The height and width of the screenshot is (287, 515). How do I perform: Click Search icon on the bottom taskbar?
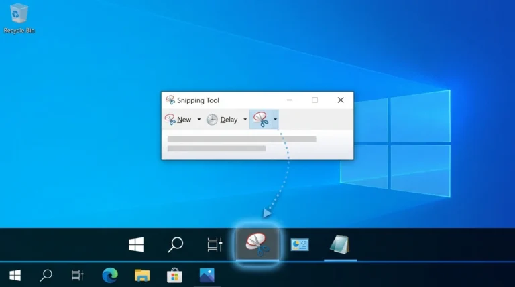[46, 275]
